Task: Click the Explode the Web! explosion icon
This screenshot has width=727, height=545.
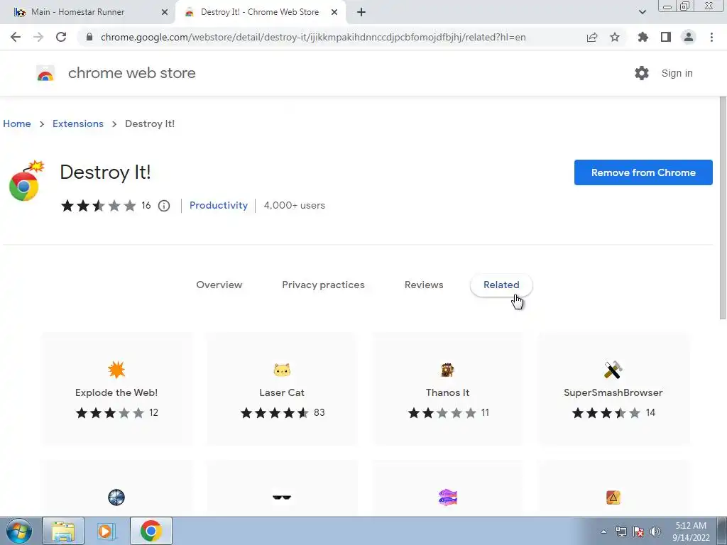Action: (x=116, y=370)
